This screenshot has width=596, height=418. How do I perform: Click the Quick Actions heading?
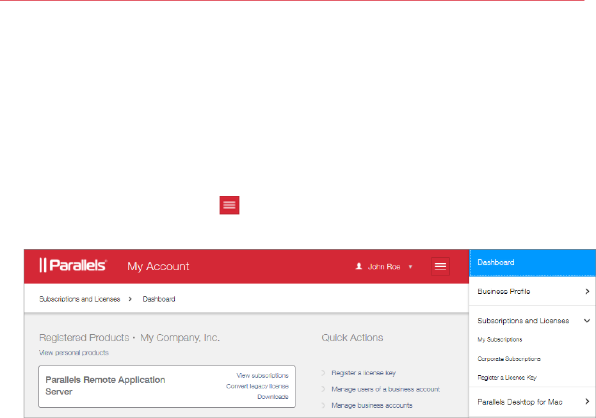pyautogui.click(x=352, y=338)
